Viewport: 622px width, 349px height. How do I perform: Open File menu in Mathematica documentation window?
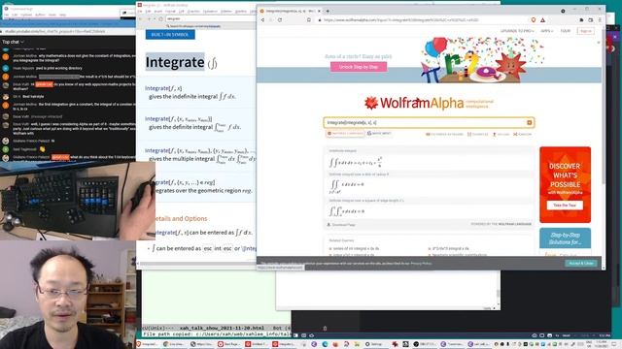(140, 12)
